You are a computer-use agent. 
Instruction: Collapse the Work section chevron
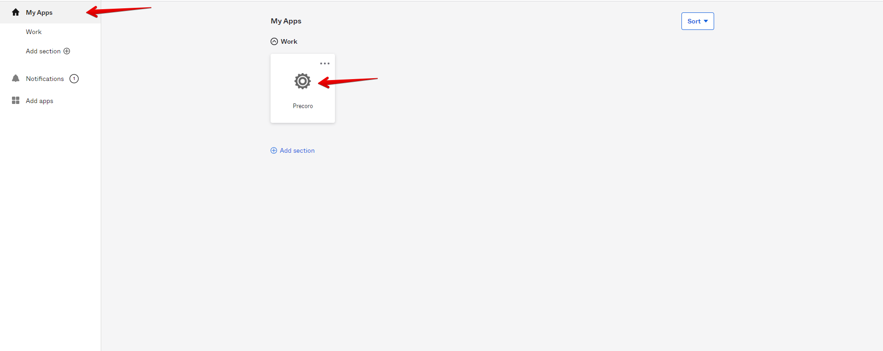pyautogui.click(x=274, y=41)
